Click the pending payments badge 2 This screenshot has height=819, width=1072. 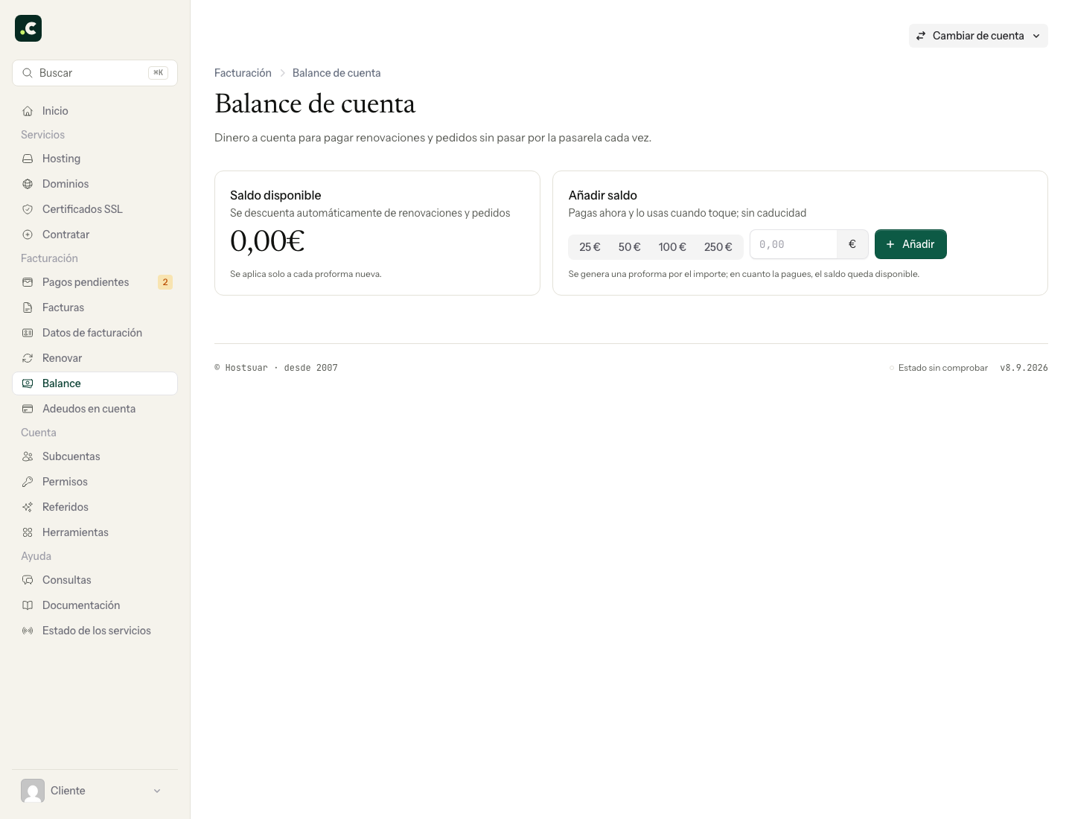coord(165,282)
